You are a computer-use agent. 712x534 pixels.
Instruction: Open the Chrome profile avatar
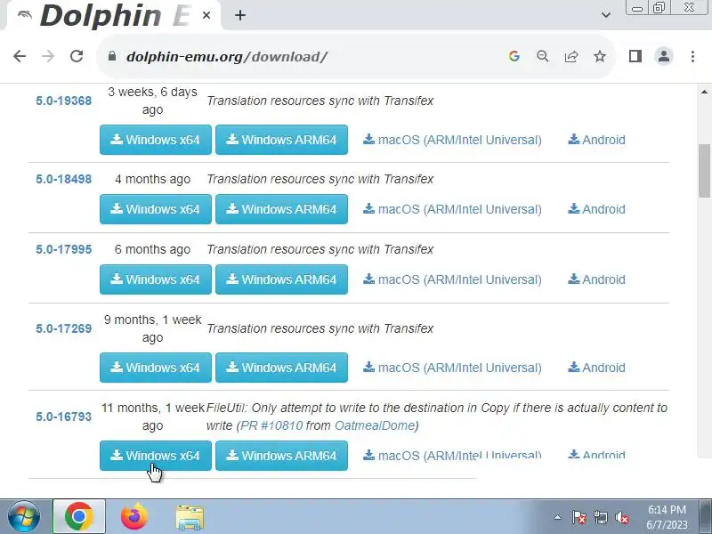[663, 56]
